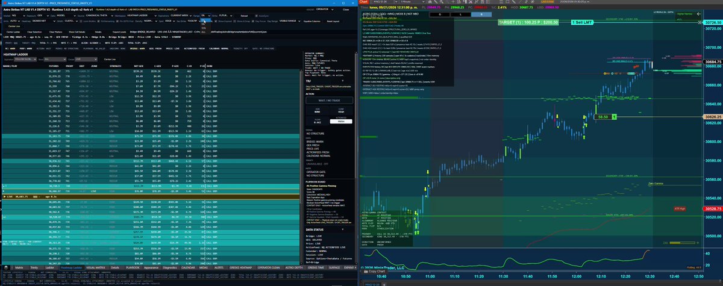Select the LIVE 30,683.75 ladder row
Viewport: 723px width, 286px height.
[x=151, y=197]
